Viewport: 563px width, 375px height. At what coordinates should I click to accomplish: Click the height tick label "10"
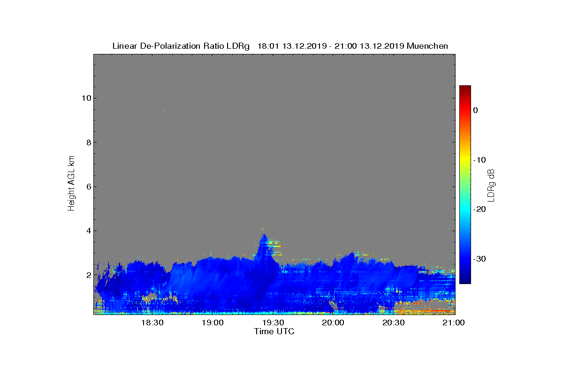86,98
